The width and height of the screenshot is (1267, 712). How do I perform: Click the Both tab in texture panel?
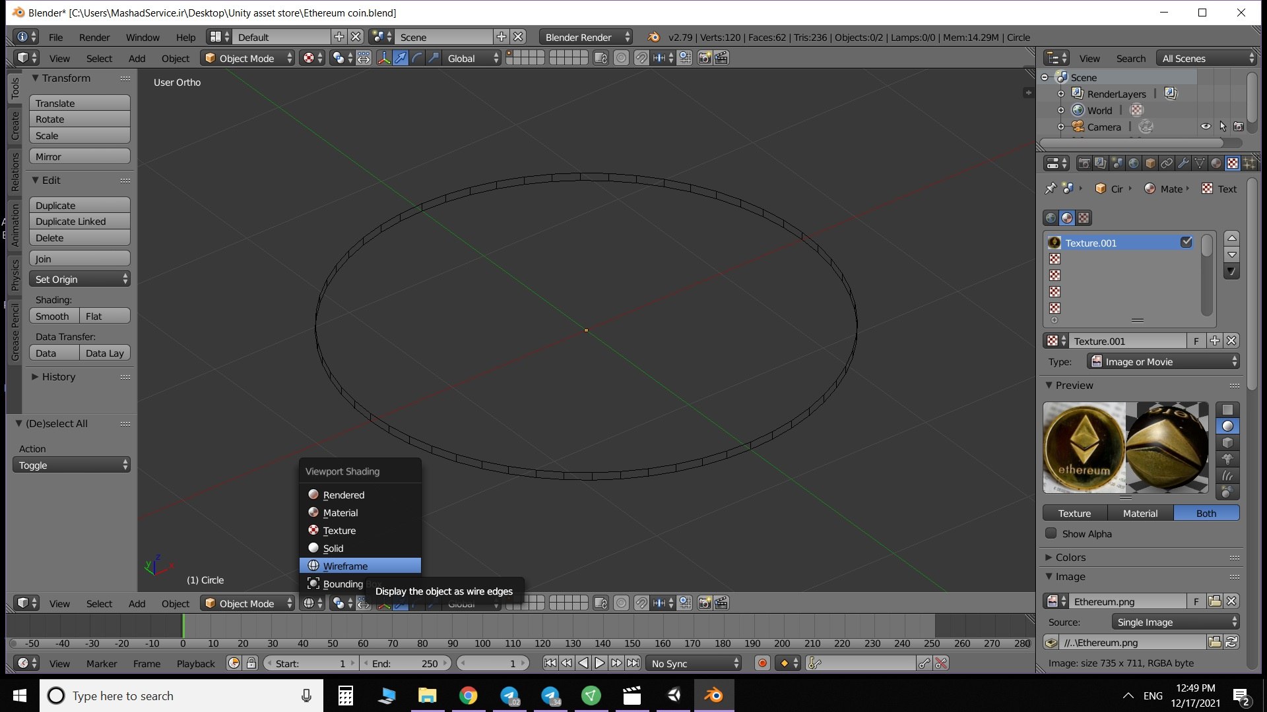(1207, 512)
